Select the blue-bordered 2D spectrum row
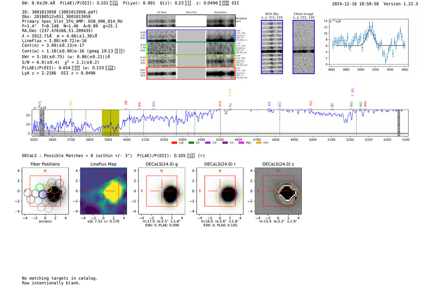 191,36
